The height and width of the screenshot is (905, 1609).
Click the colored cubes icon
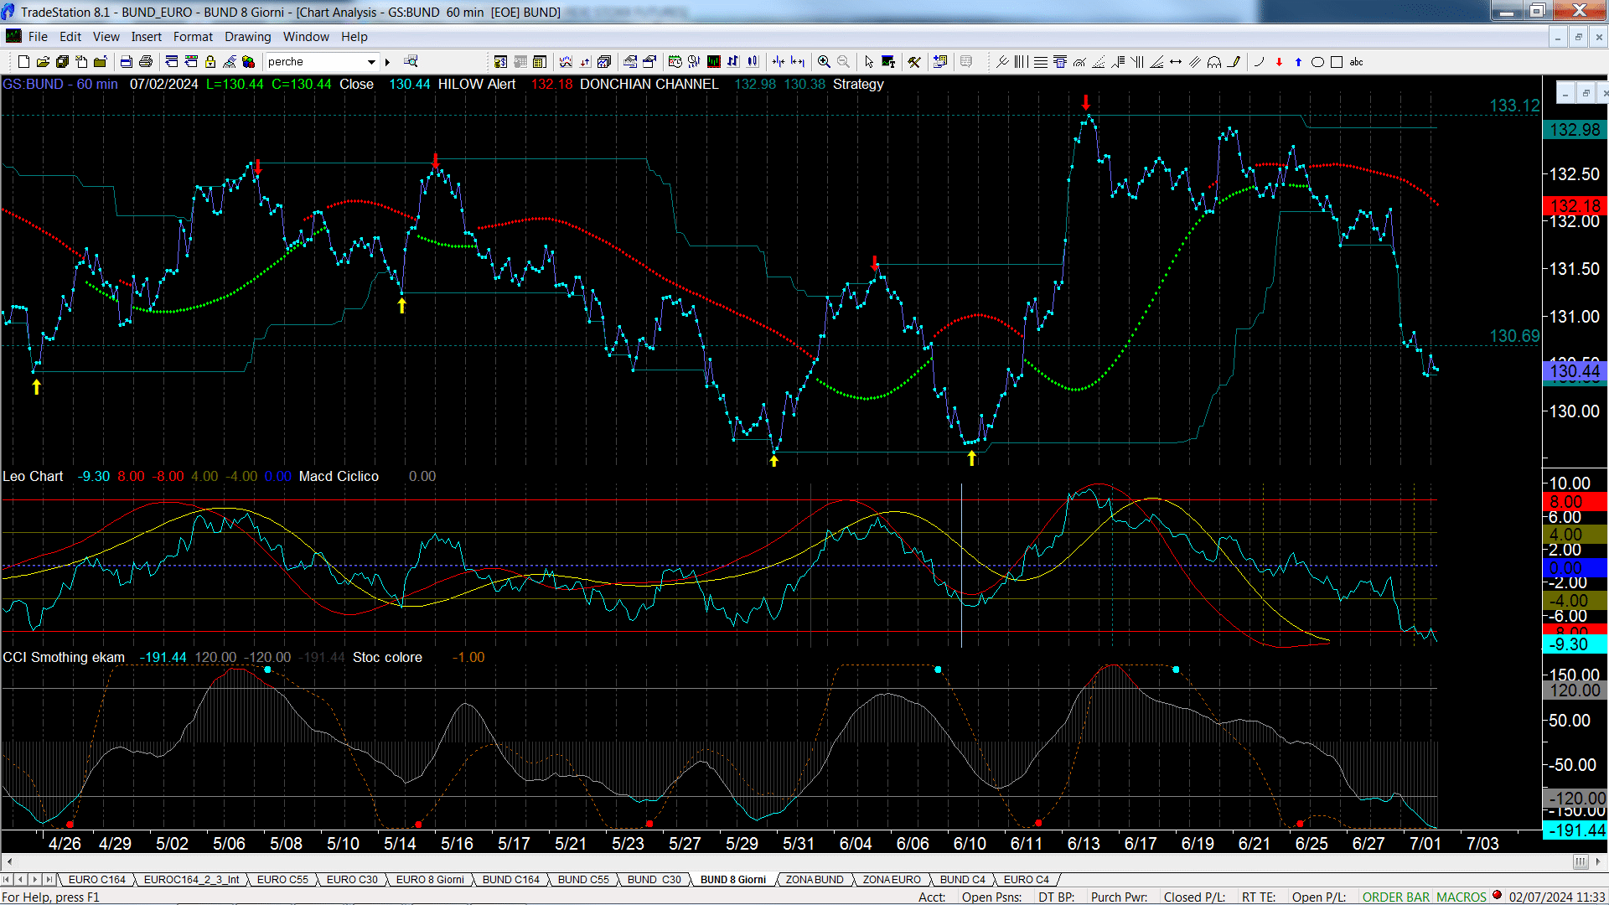pyautogui.click(x=249, y=62)
